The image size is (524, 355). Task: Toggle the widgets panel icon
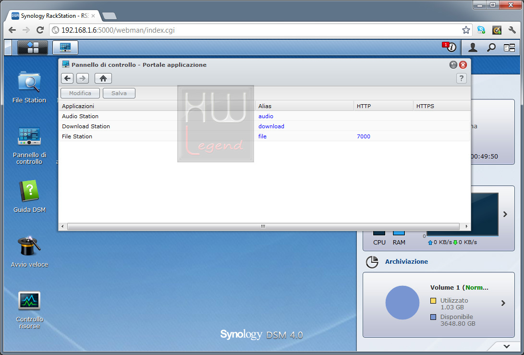509,48
